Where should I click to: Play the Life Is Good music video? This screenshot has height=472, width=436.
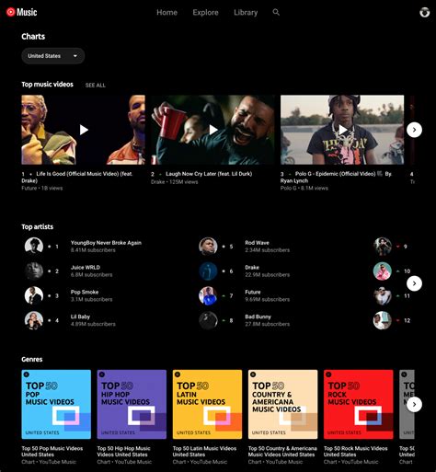[83, 130]
